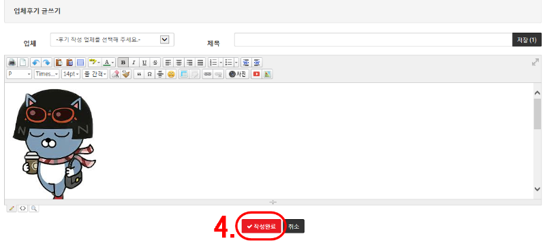Insert a YouTube video
The width and height of the screenshot is (545, 247).
[x=257, y=74]
